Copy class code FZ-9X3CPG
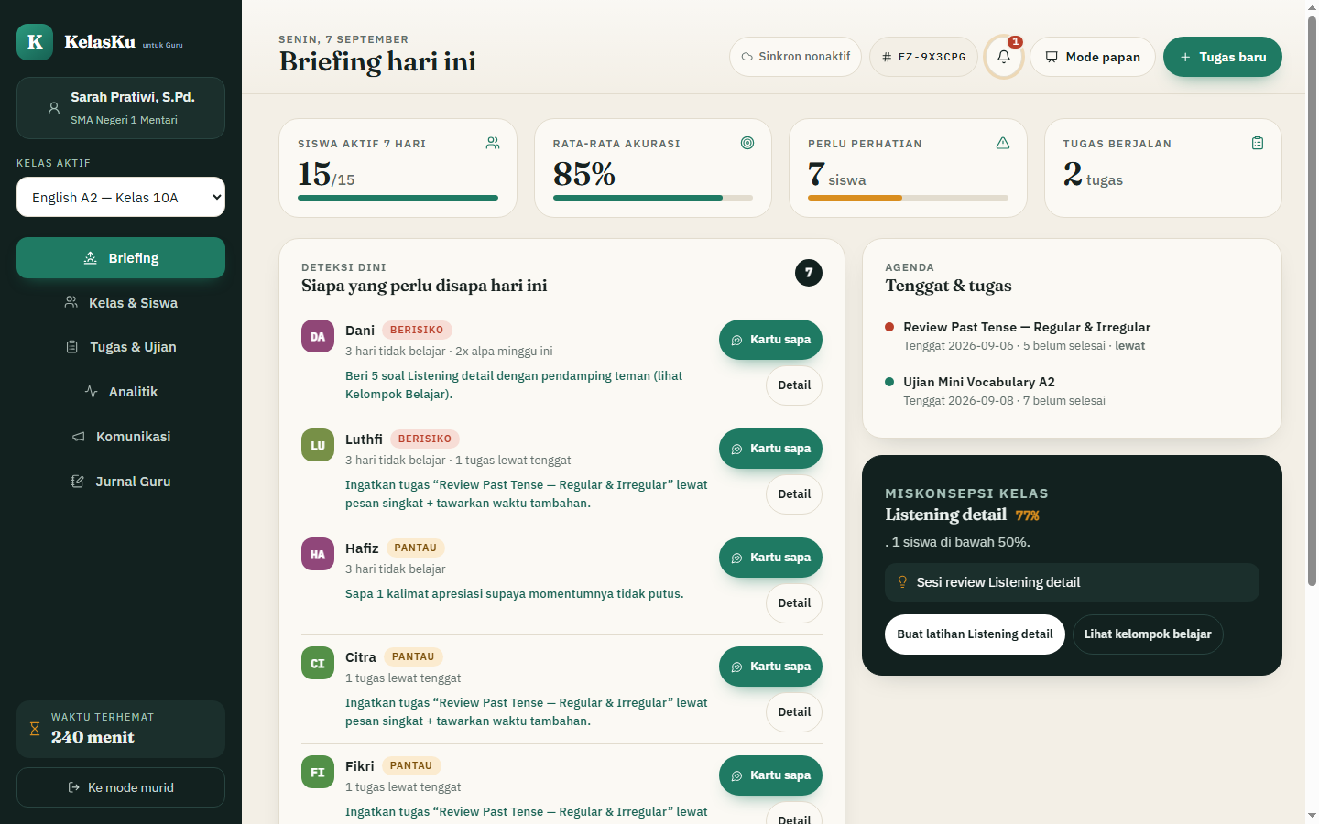Screen dimensions: 1319x824 point(923,57)
